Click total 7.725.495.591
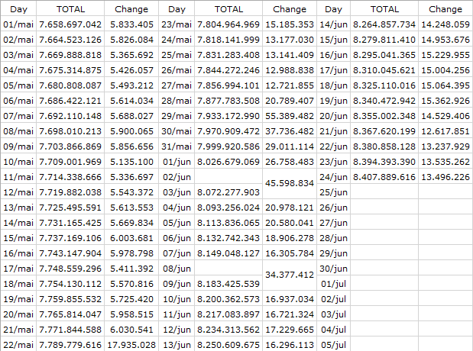473x351 pixels. pyautogui.click(x=70, y=208)
